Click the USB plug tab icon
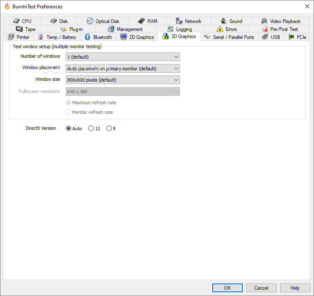The height and width of the screenshot is (296, 314). [x=265, y=37]
